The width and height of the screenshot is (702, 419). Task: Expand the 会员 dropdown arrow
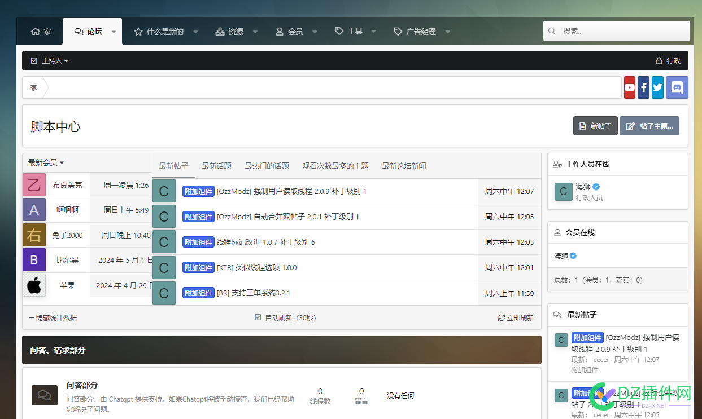point(315,32)
